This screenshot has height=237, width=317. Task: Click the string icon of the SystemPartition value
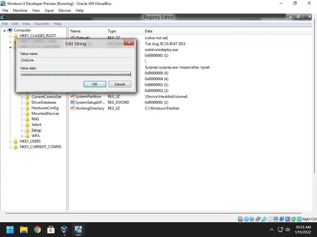pyautogui.click(x=72, y=96)
